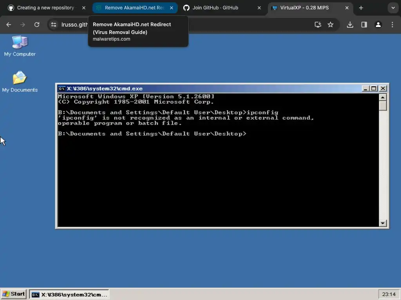Open the Chrome three-dot menu
Image resolution: width=401 pixels, height=300 pixels.
point(392,25)
